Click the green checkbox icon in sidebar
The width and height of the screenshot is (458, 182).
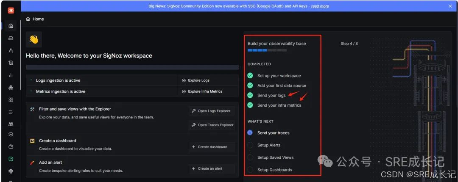(x=11, y=159)
